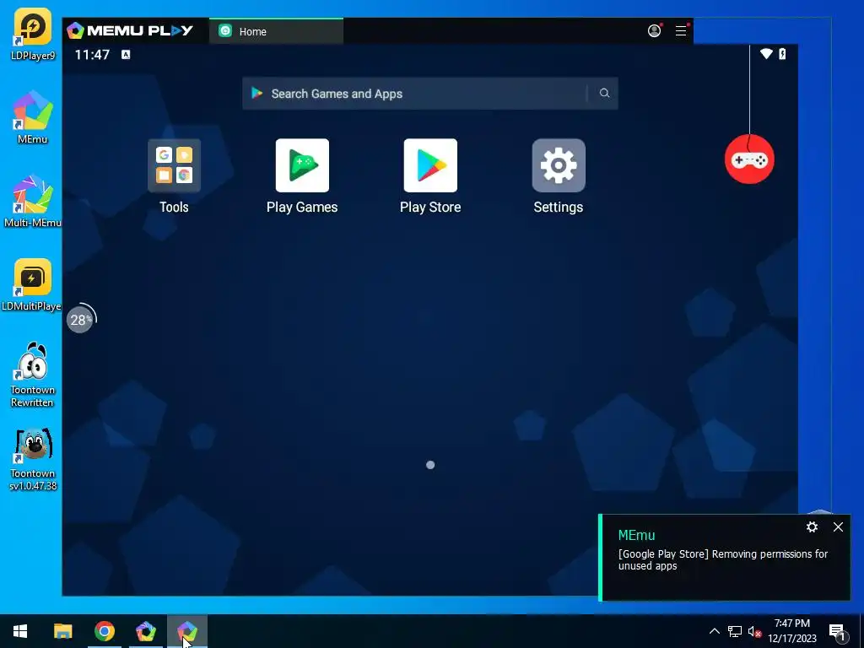This screenshot has width=864, height=648.
Task: Click the MEMU PLAY logo
Action: (x=130, y=30)
